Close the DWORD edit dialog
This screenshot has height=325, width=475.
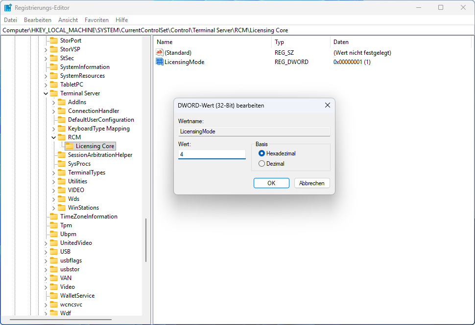(328, 105)
